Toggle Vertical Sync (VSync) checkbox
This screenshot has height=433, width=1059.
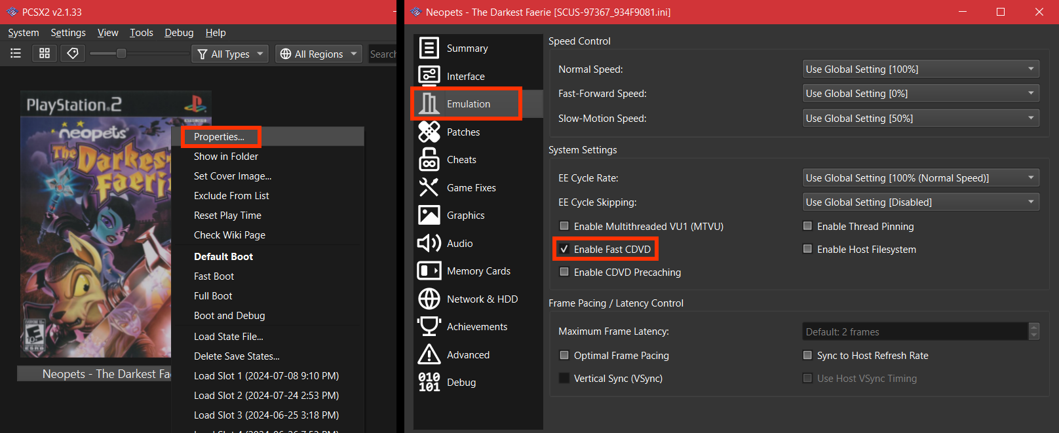point(564,378)
